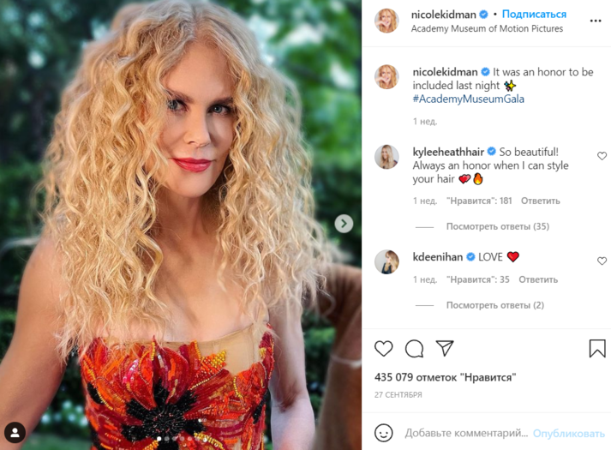611x450 pixels.
Task: Like the kyleeheathhair comment
Action: [x=602, y=156]
